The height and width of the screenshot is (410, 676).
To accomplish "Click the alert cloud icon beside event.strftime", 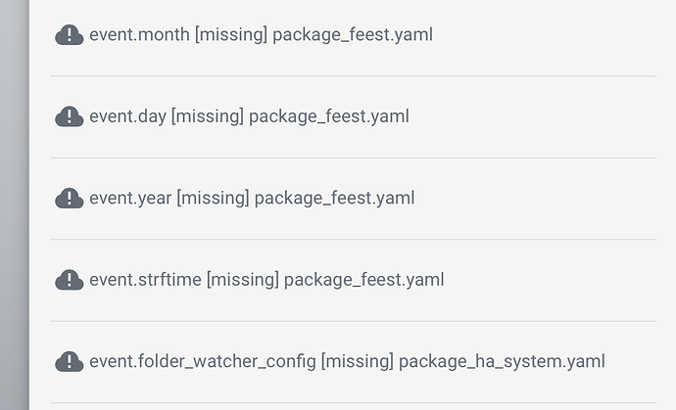I will point(69,280).
